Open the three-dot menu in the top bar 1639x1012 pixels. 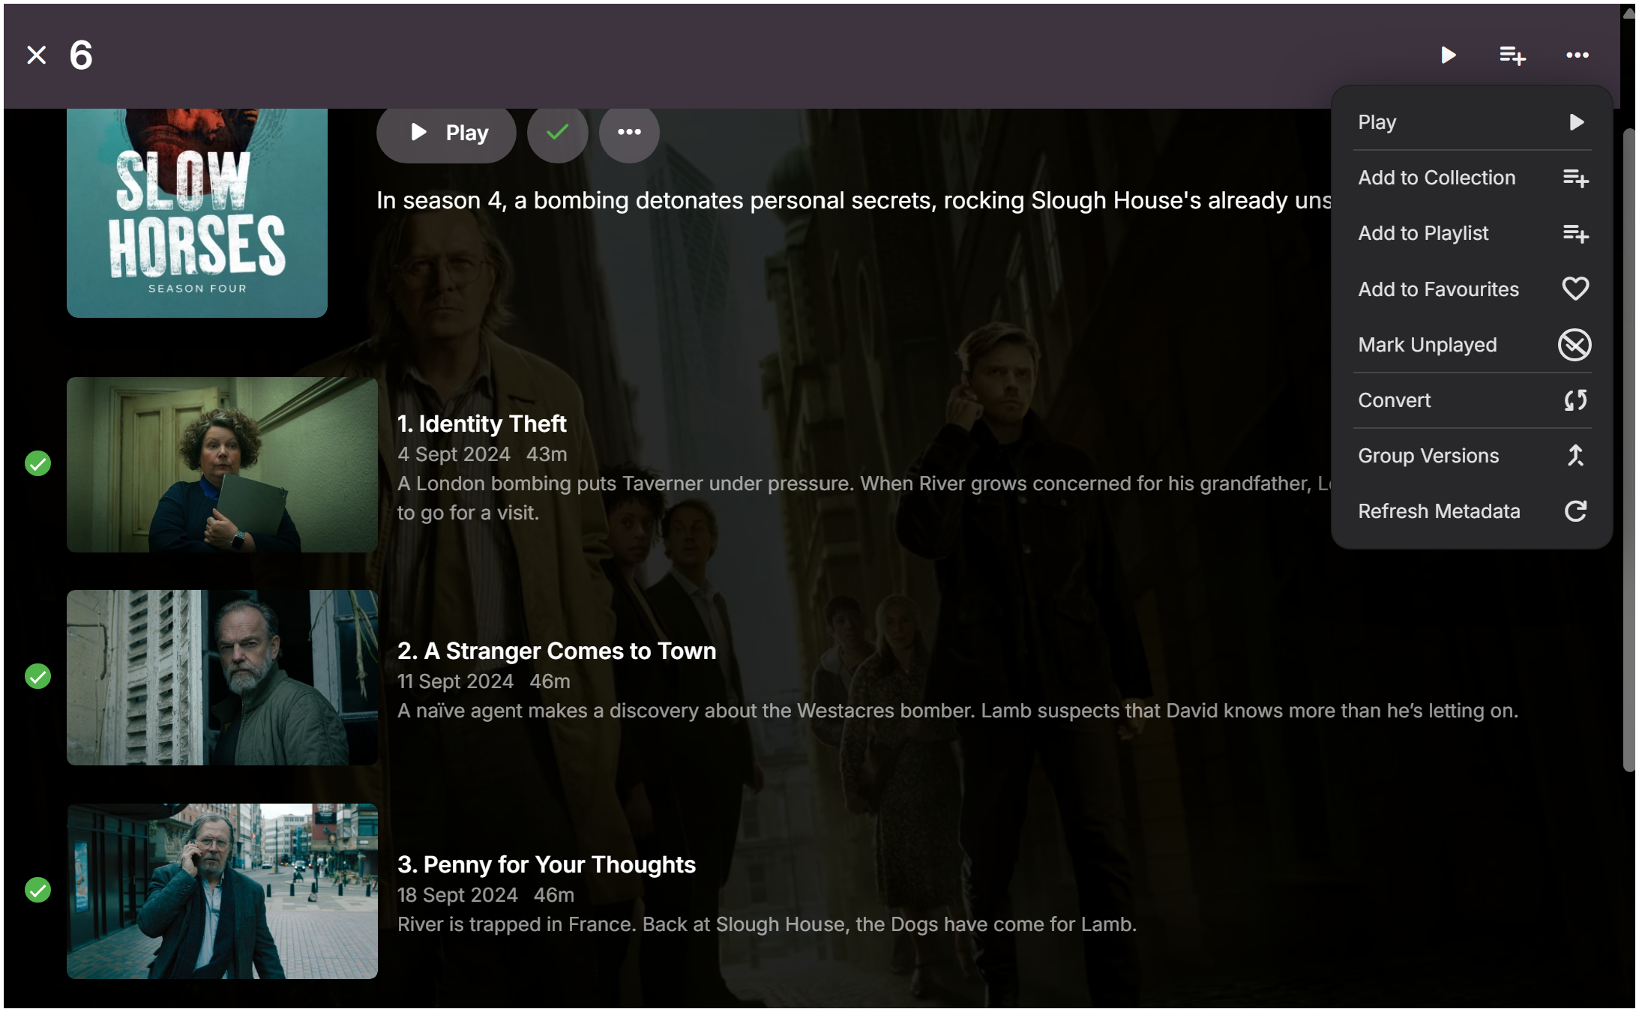[x=1578, y=55]
